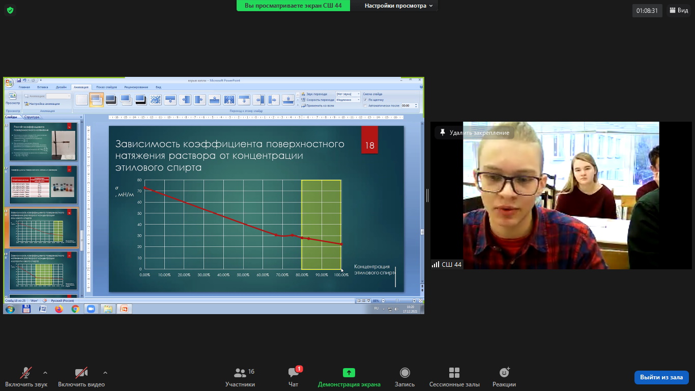Click the Выйти из зала button
The width and height of the screenshot is (695, 391).
pyautogui.click(x=661, y=377)
